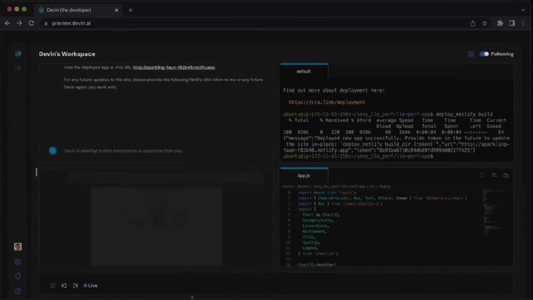
Task: Open the help question mark icon
Action: (18, 291)
